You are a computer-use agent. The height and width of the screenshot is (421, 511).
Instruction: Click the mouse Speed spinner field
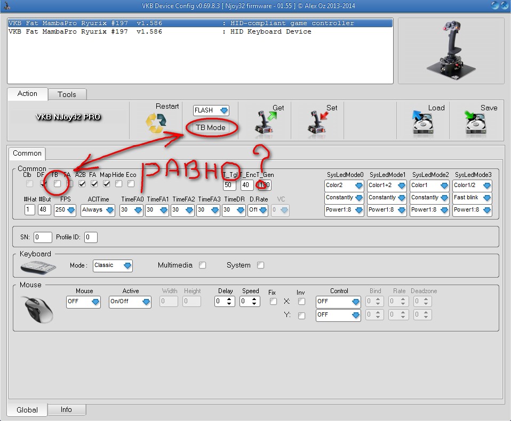pyautogui.click(x=250, y=302)
